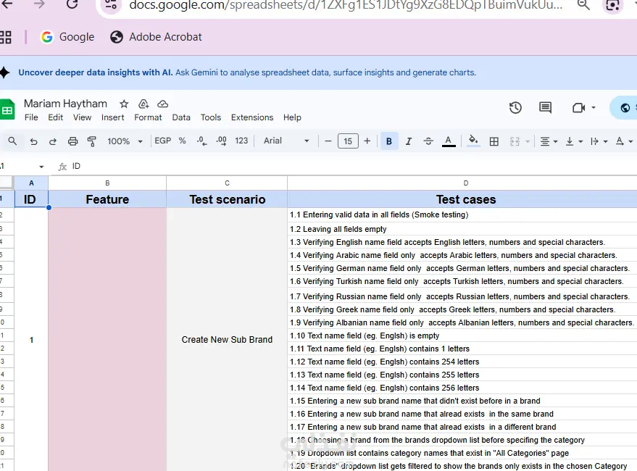Open the Edit menu
This screenshot has width=637, height=471.
55,117
